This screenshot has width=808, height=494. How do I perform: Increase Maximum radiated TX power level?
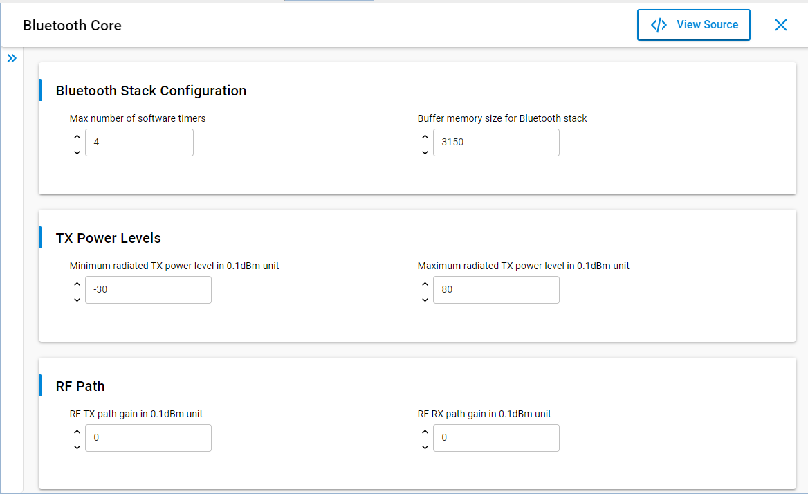tap(425, 284)
